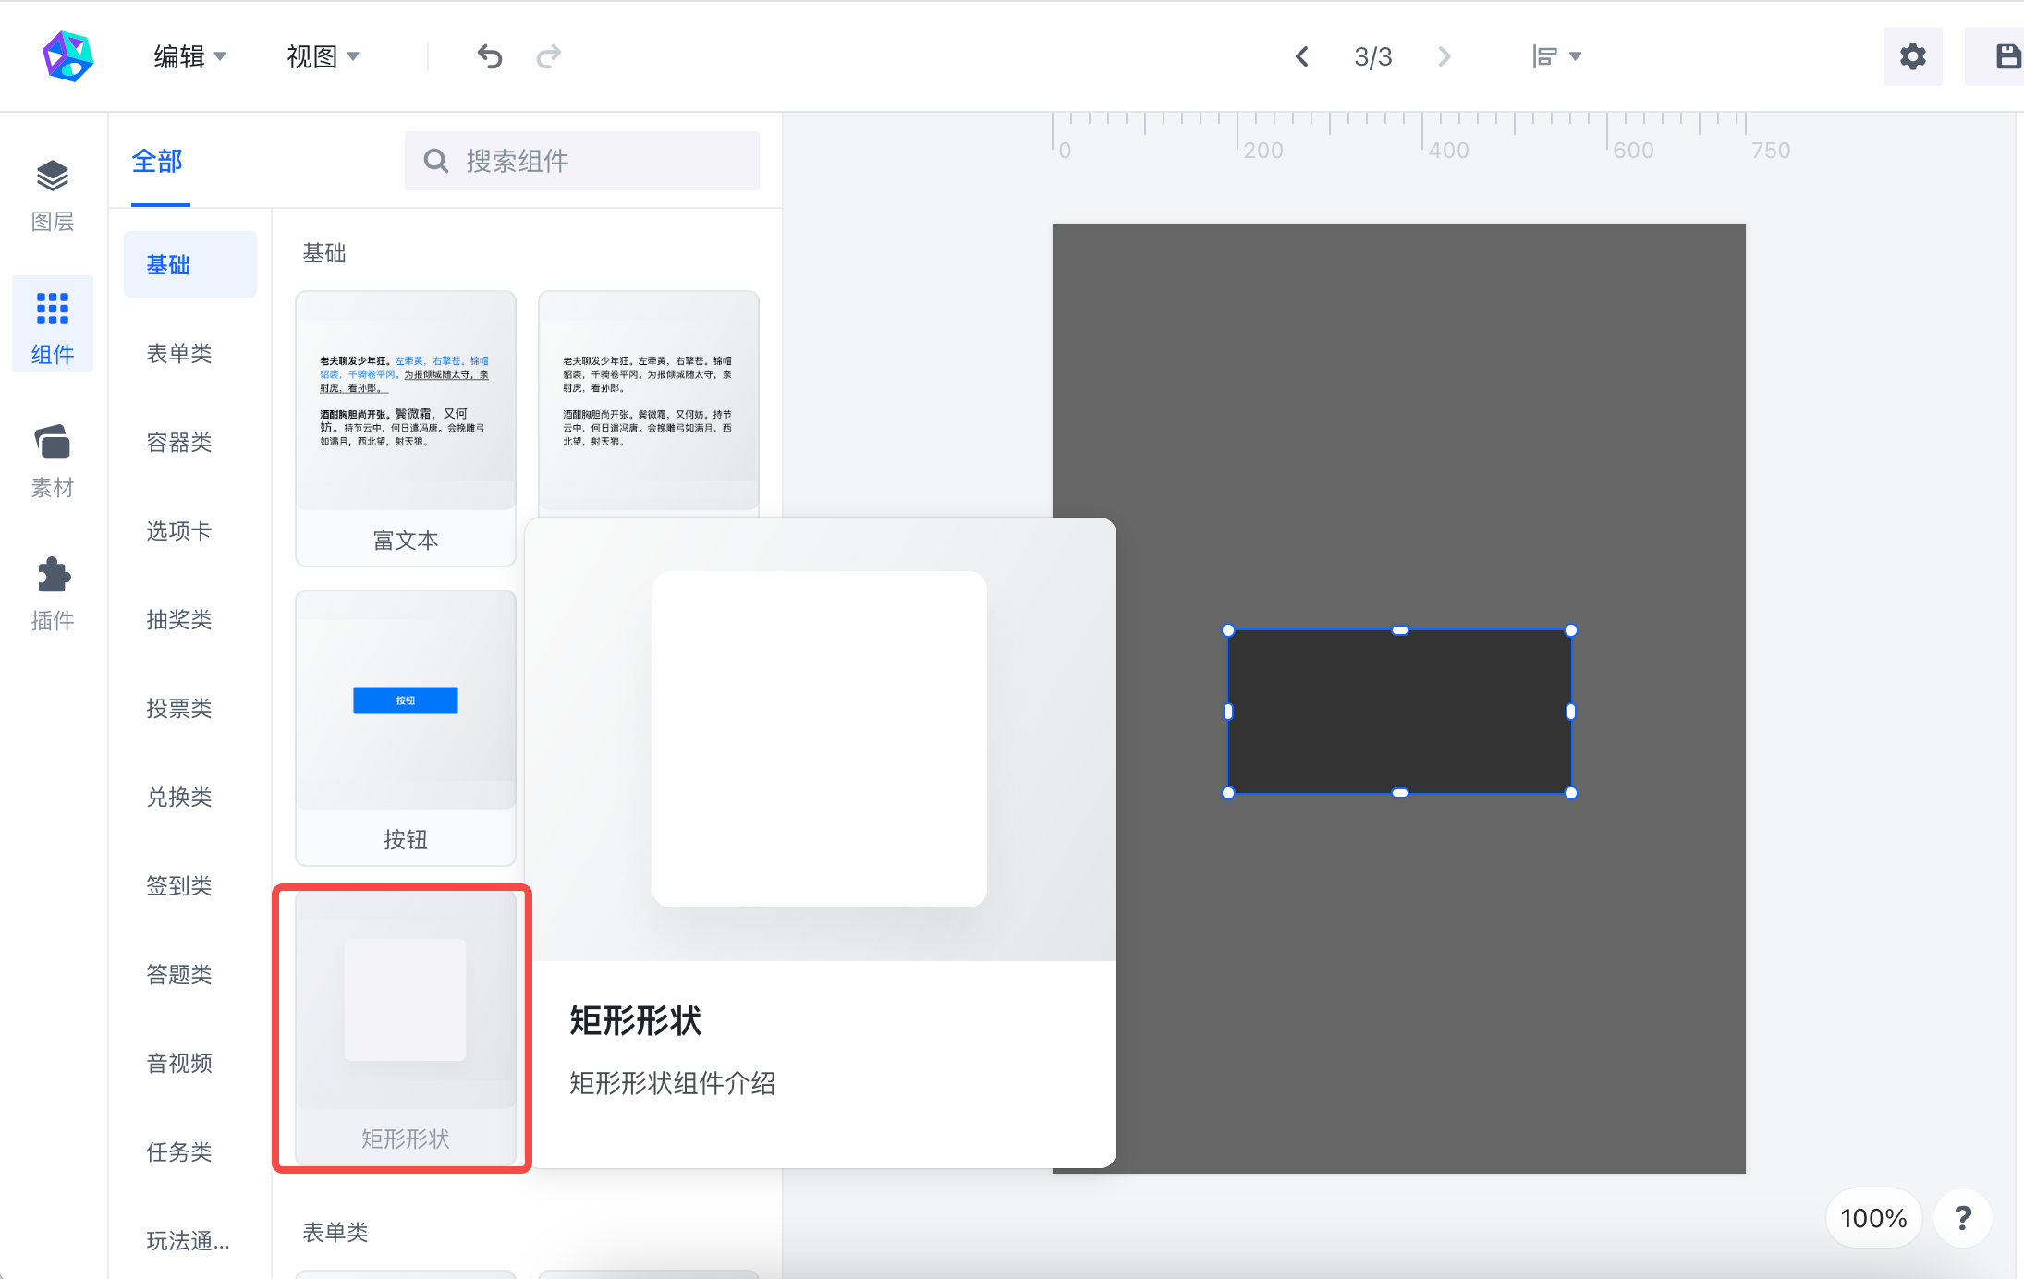Image resolution: width=2024 pixels, height=1279 pixels.
Task: Open the 视图 menu
Action: tap(323, 56)
